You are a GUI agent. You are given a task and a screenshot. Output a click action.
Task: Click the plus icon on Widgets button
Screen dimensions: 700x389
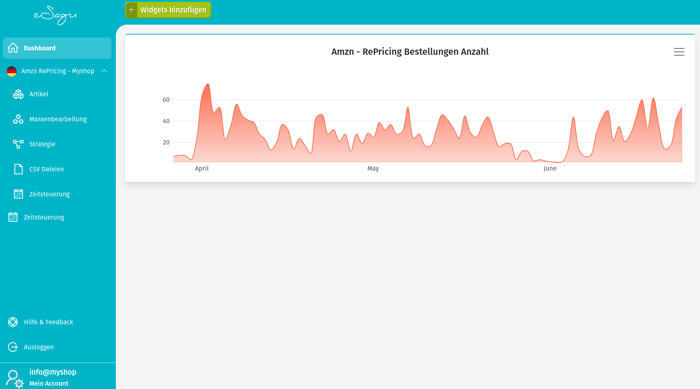131,10
